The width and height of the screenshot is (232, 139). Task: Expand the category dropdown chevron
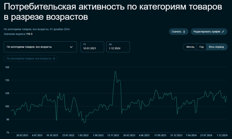[x=71, y=47]
